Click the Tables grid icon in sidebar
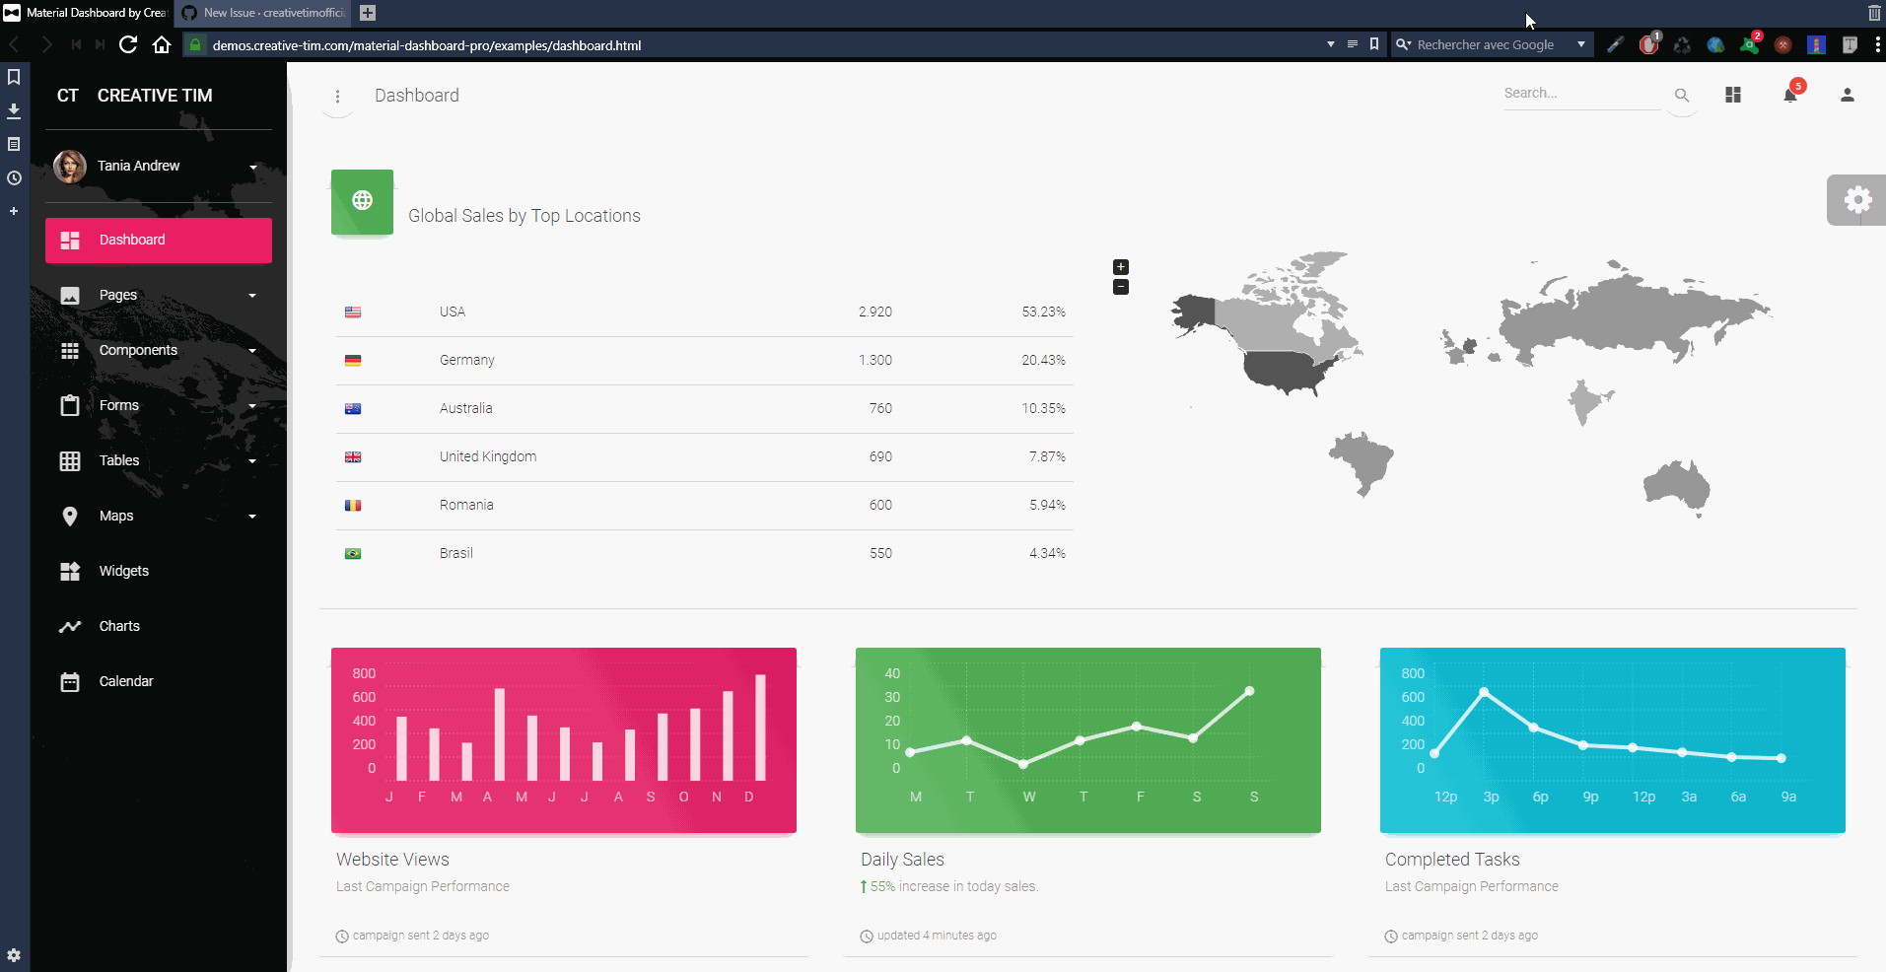The height and width of the screenshot is (972, 1886). click(x=69, y=460)
